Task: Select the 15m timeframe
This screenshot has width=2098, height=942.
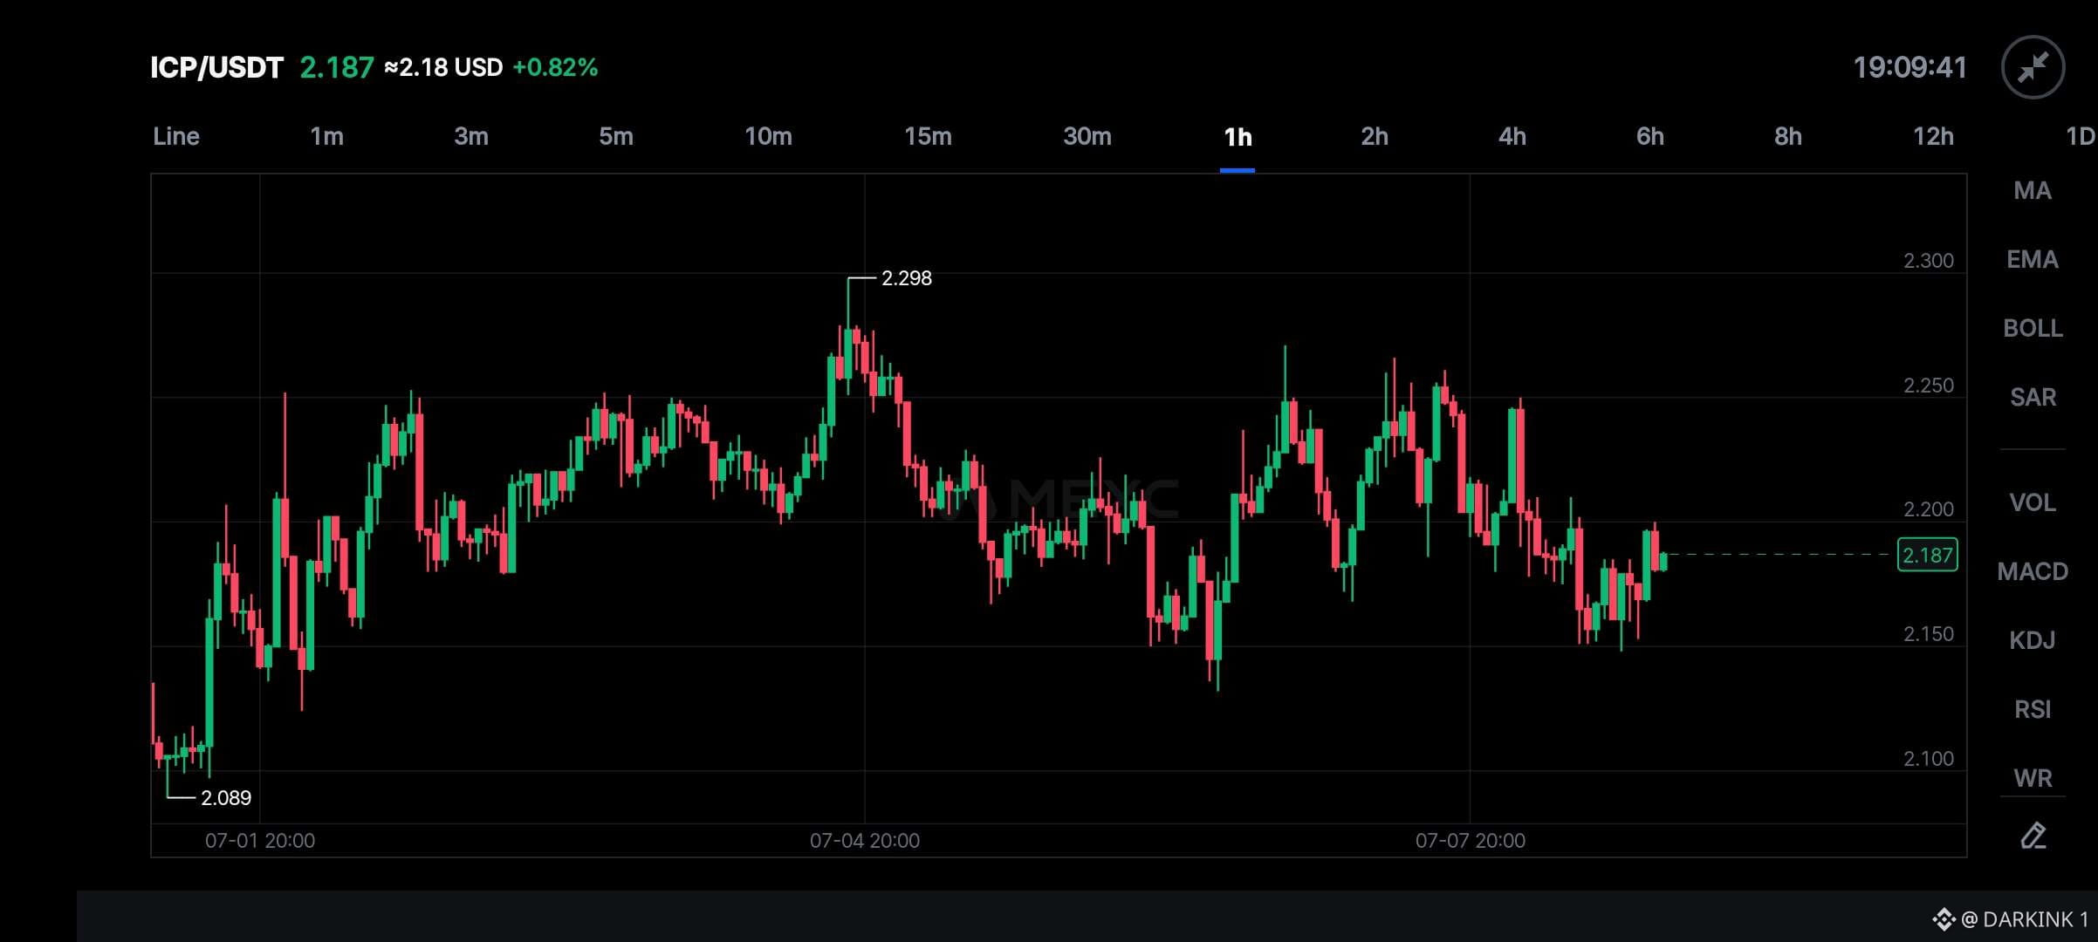Action: (x=928, y=136)
